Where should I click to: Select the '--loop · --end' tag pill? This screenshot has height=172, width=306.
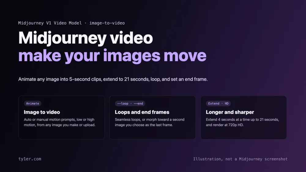[130, 103]
